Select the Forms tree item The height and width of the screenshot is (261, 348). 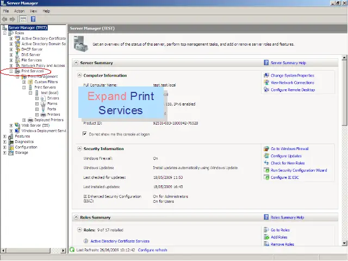tap(52, 104)
